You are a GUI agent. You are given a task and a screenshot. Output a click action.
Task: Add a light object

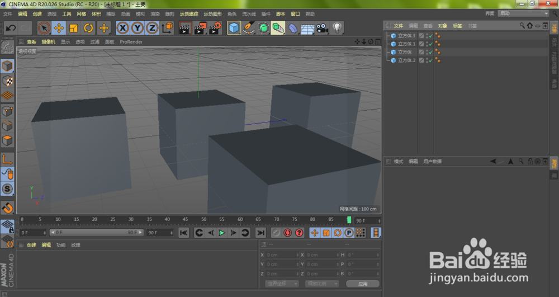click(337, 28)
